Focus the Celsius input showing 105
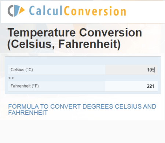The image size is (165, 143). [131, 70]
